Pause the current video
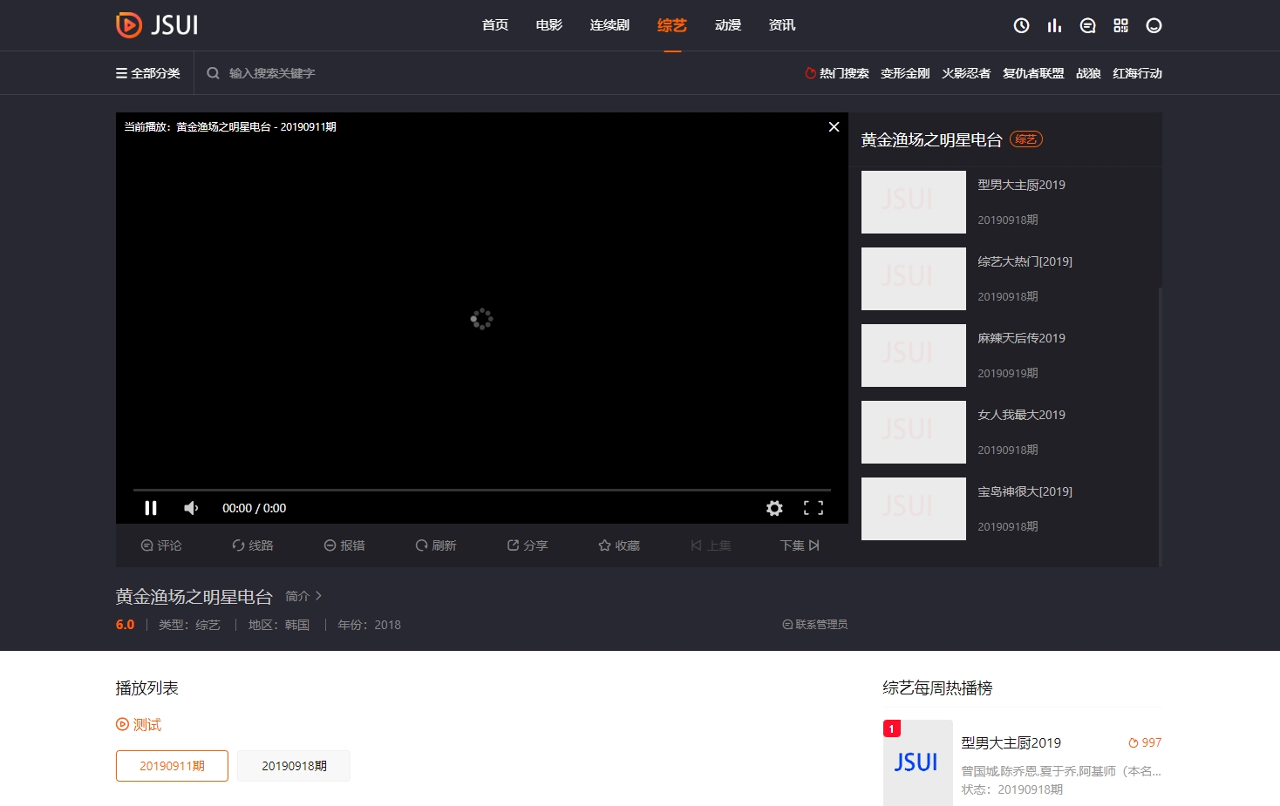The image size is (1280, 806). pyautogui.click(x=150, y=507)
